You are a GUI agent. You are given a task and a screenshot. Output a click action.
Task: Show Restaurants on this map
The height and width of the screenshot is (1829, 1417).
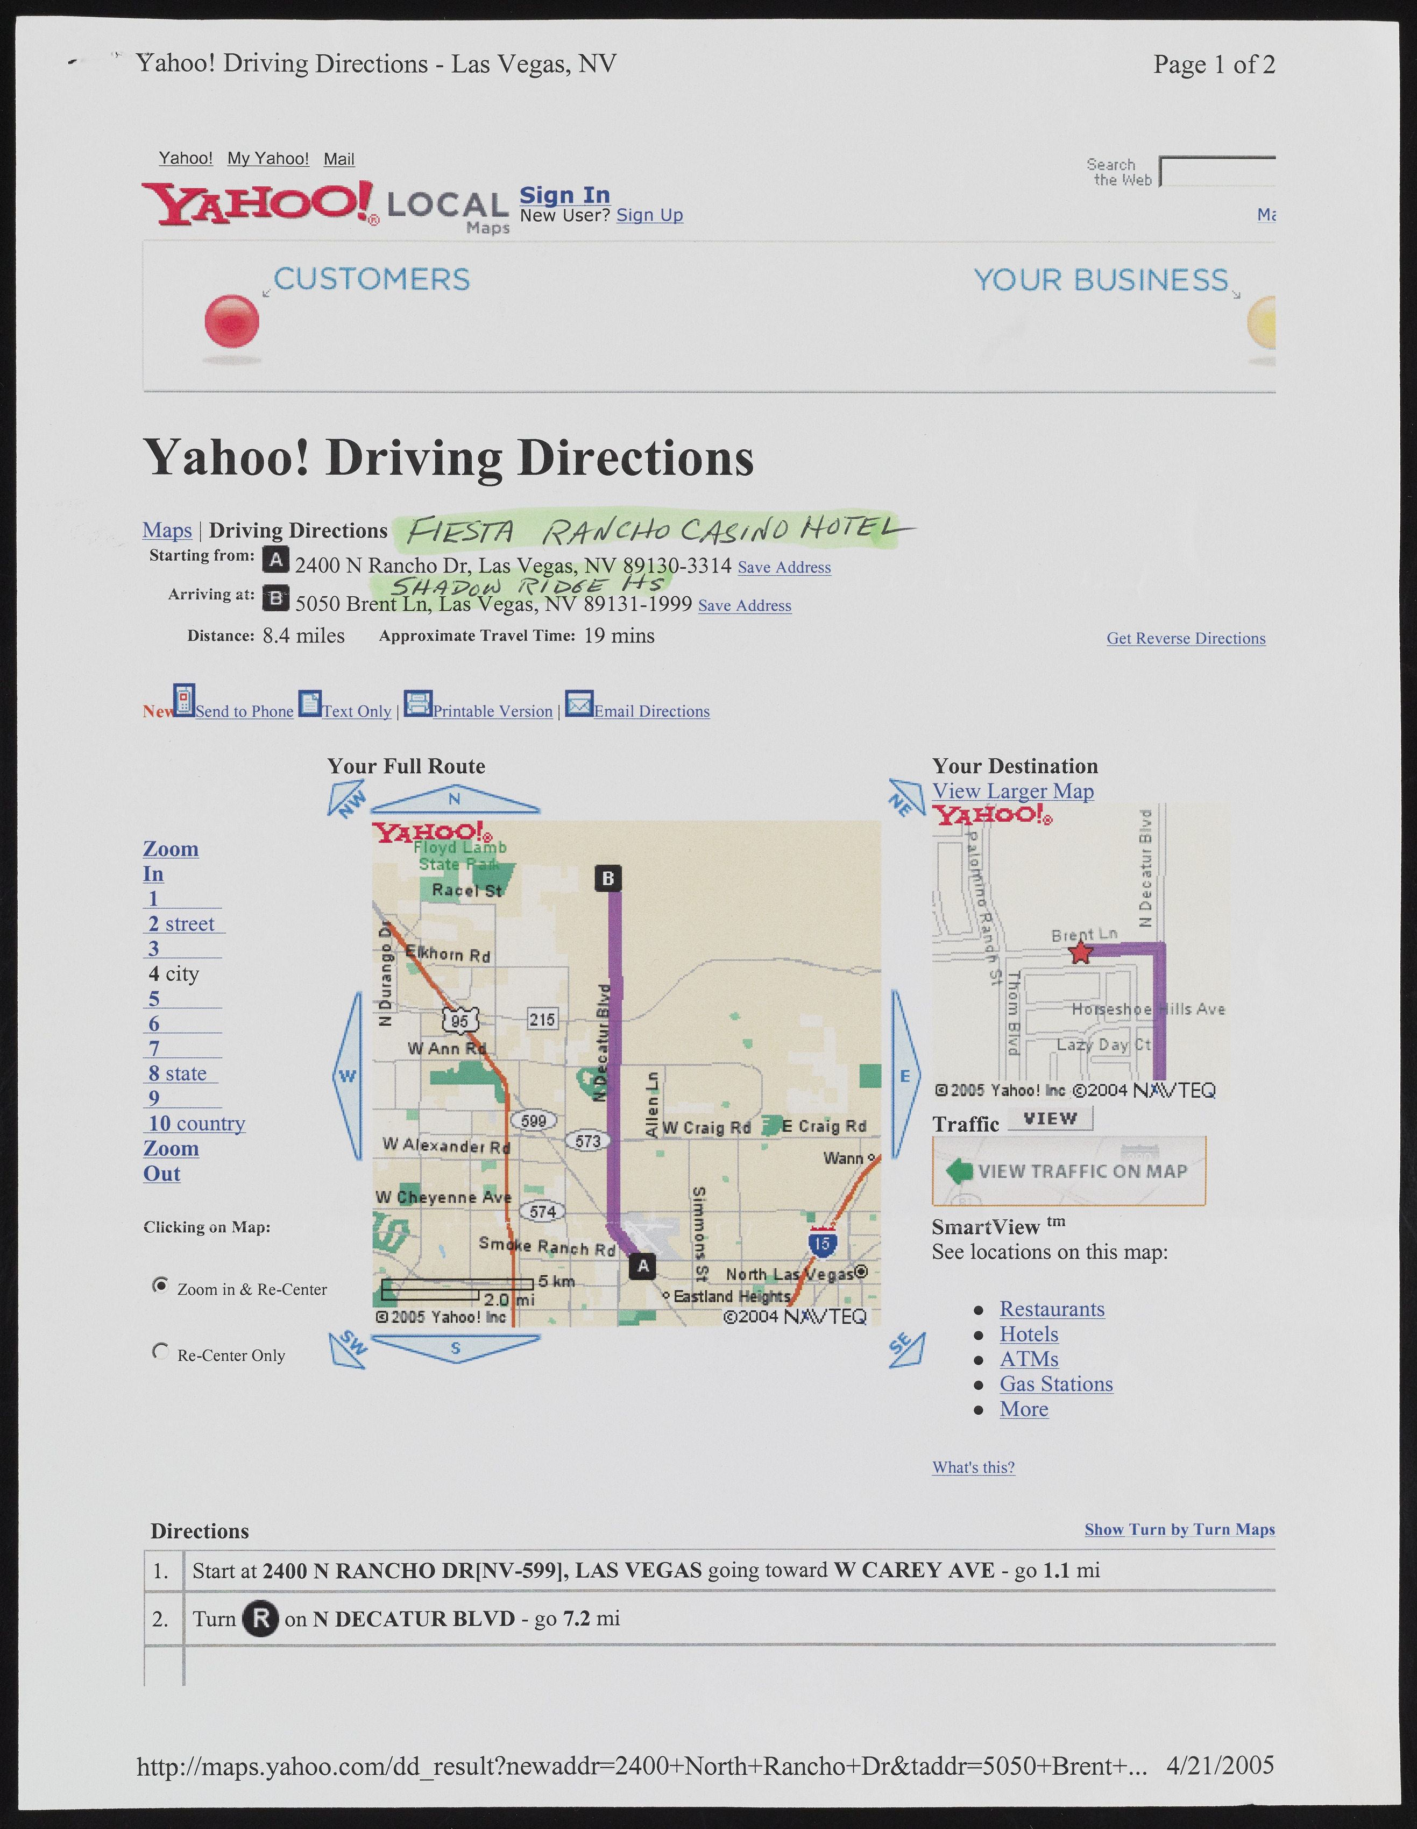(x=1052, y=1309)
